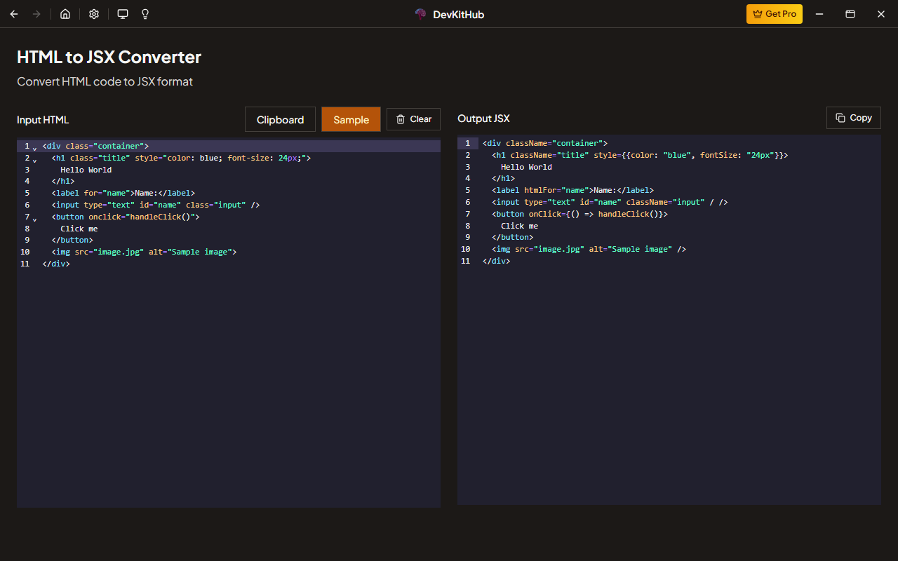The image size is (898, 561).
Task: Click the forward arrow navigation icon
Action: 36,14
